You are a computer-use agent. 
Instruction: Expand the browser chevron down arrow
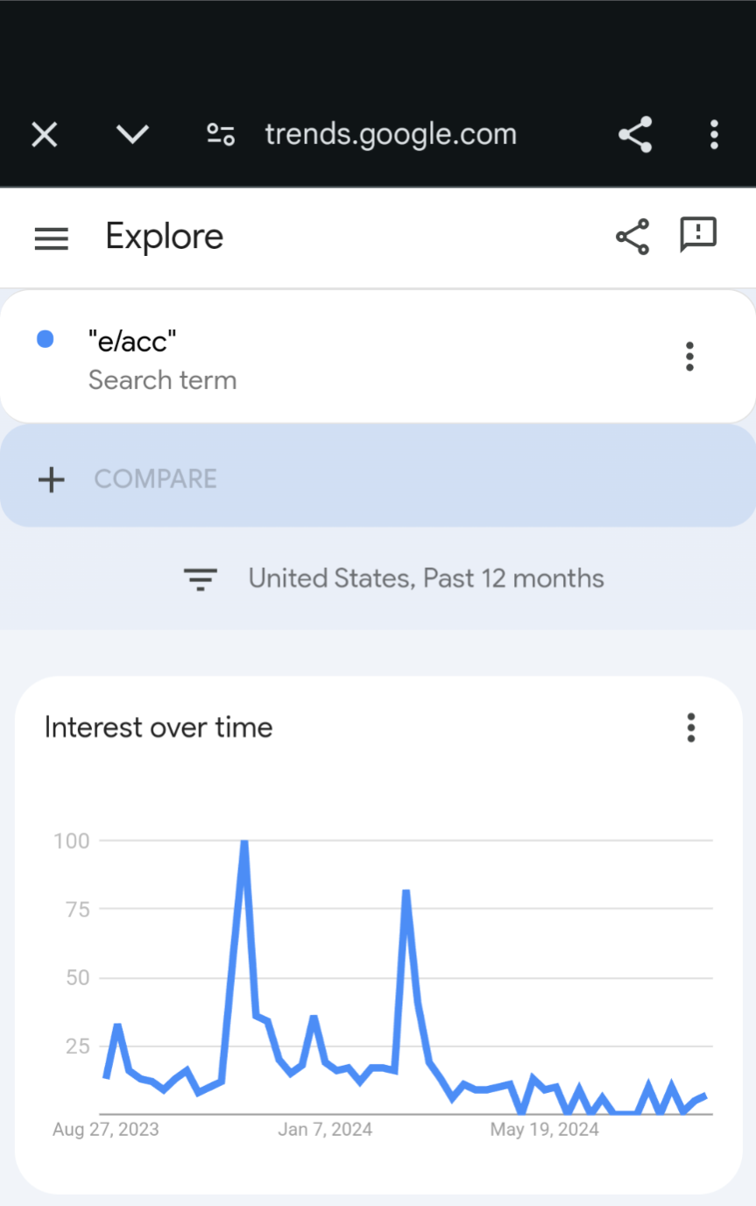pos(132,134)
